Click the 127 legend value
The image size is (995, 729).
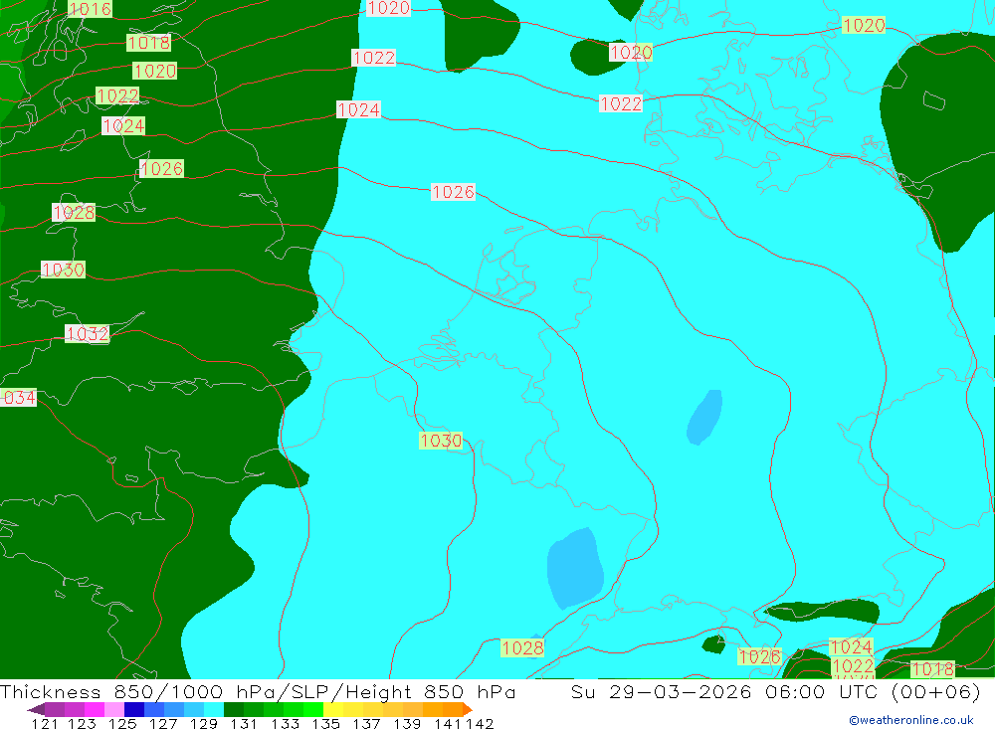pyautogui.click(x=163, y=723)
